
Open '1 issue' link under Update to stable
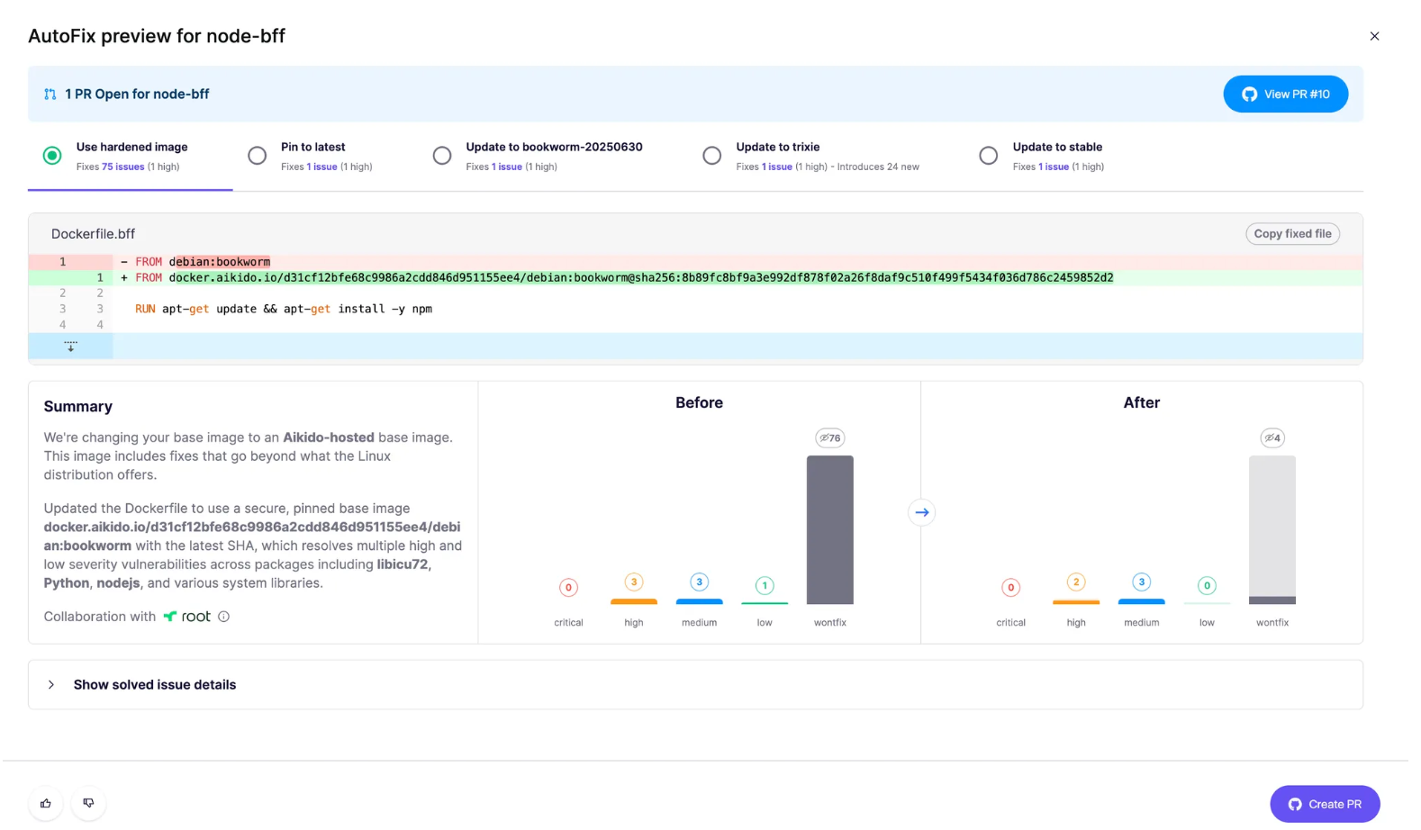tap(1053, 167)
